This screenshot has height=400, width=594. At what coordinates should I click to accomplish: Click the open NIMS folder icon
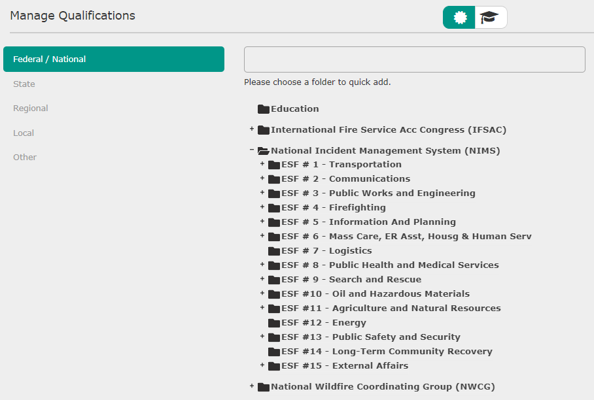click(x=263, y=150)
